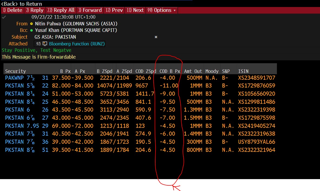Select the PKSTAN 6 26 security

tap(27, 110)
